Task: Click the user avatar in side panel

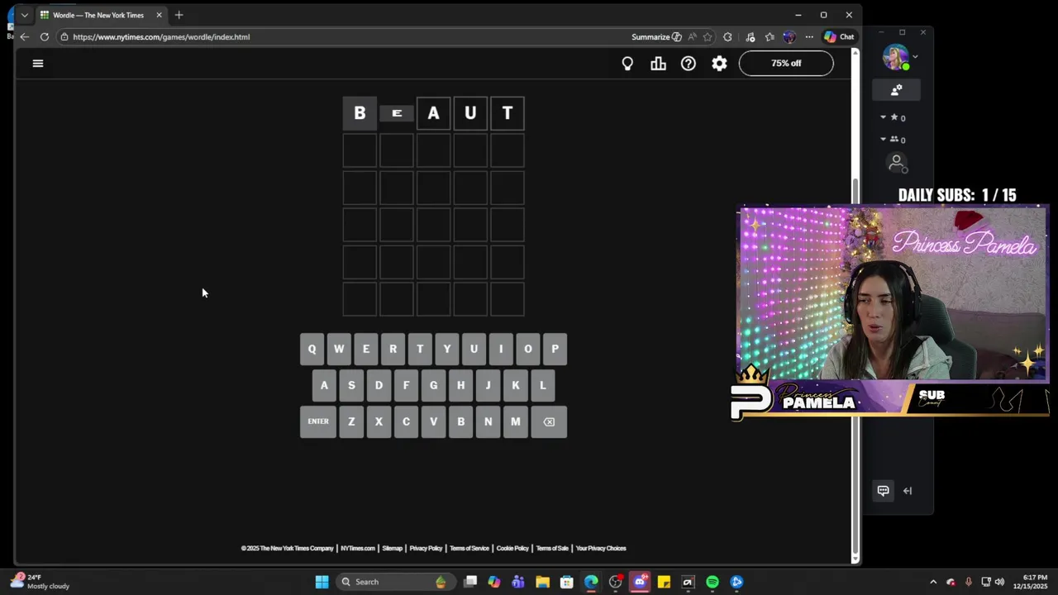Action: (895, 57)
